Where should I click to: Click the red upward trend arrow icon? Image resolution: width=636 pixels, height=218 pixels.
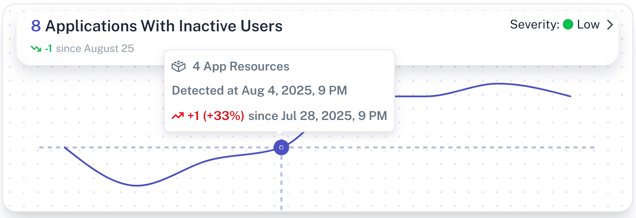(178, 116)
